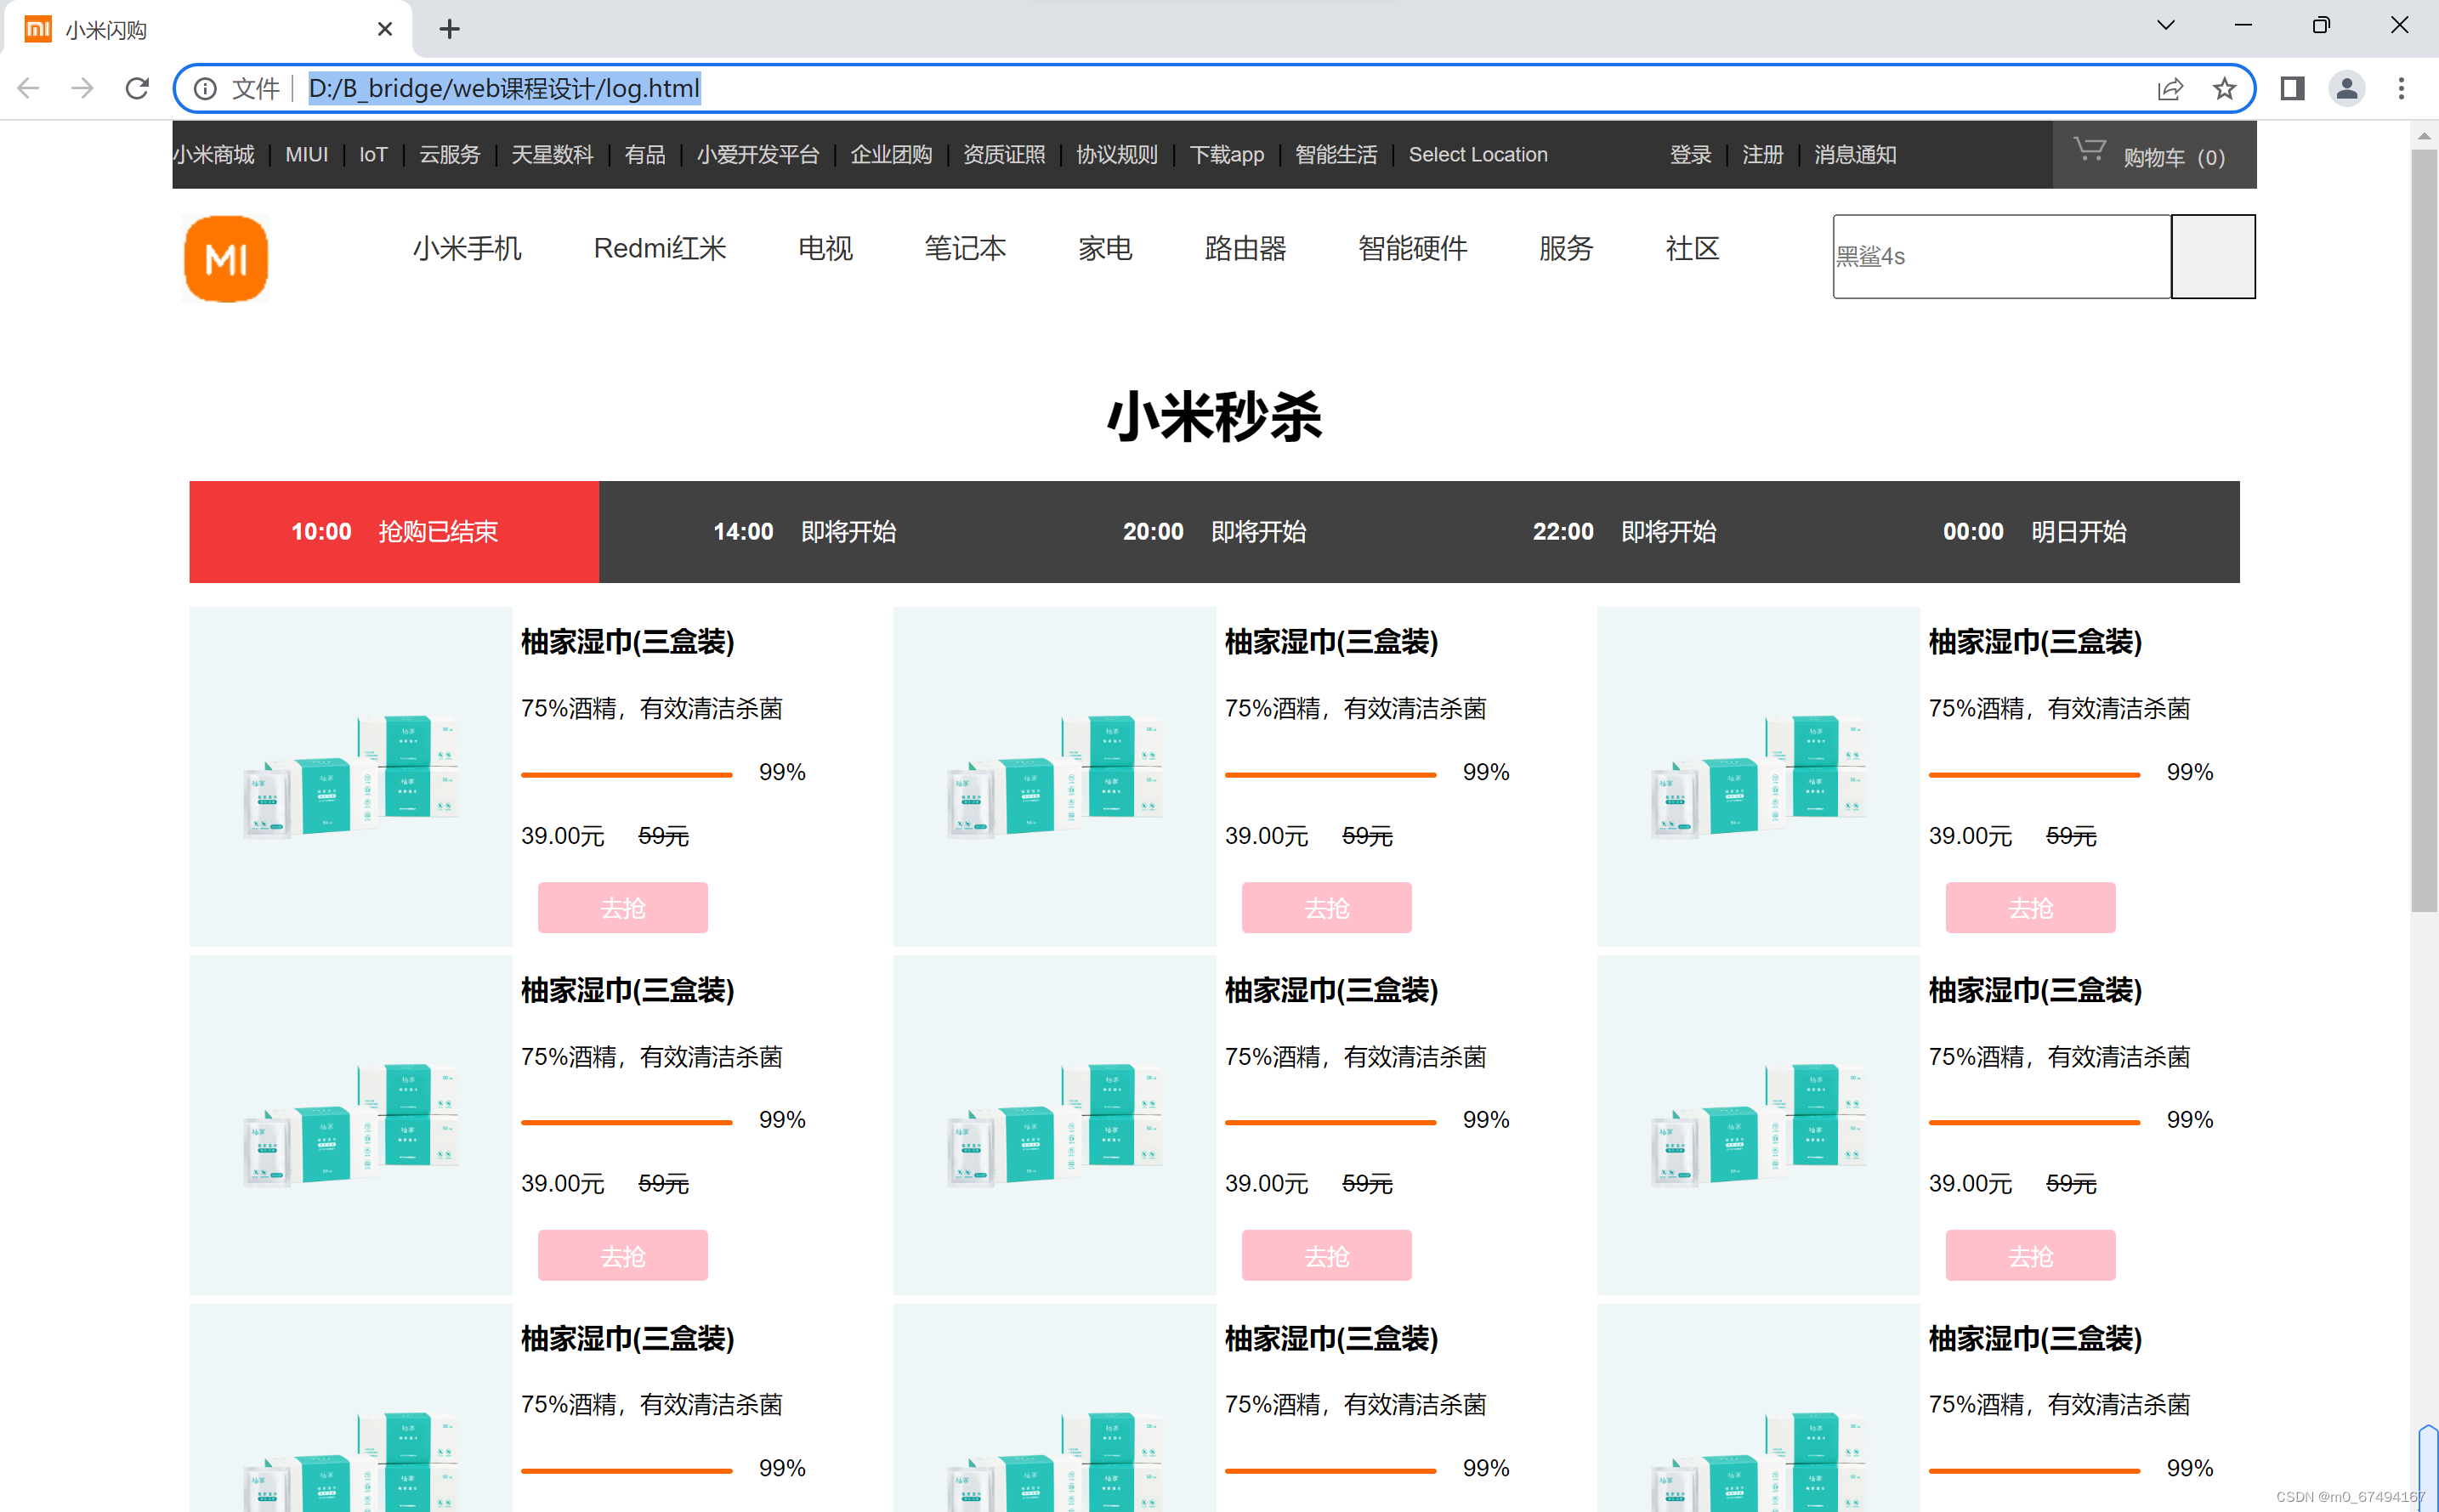Open a new tab with plus icon

tap(449, 29)
